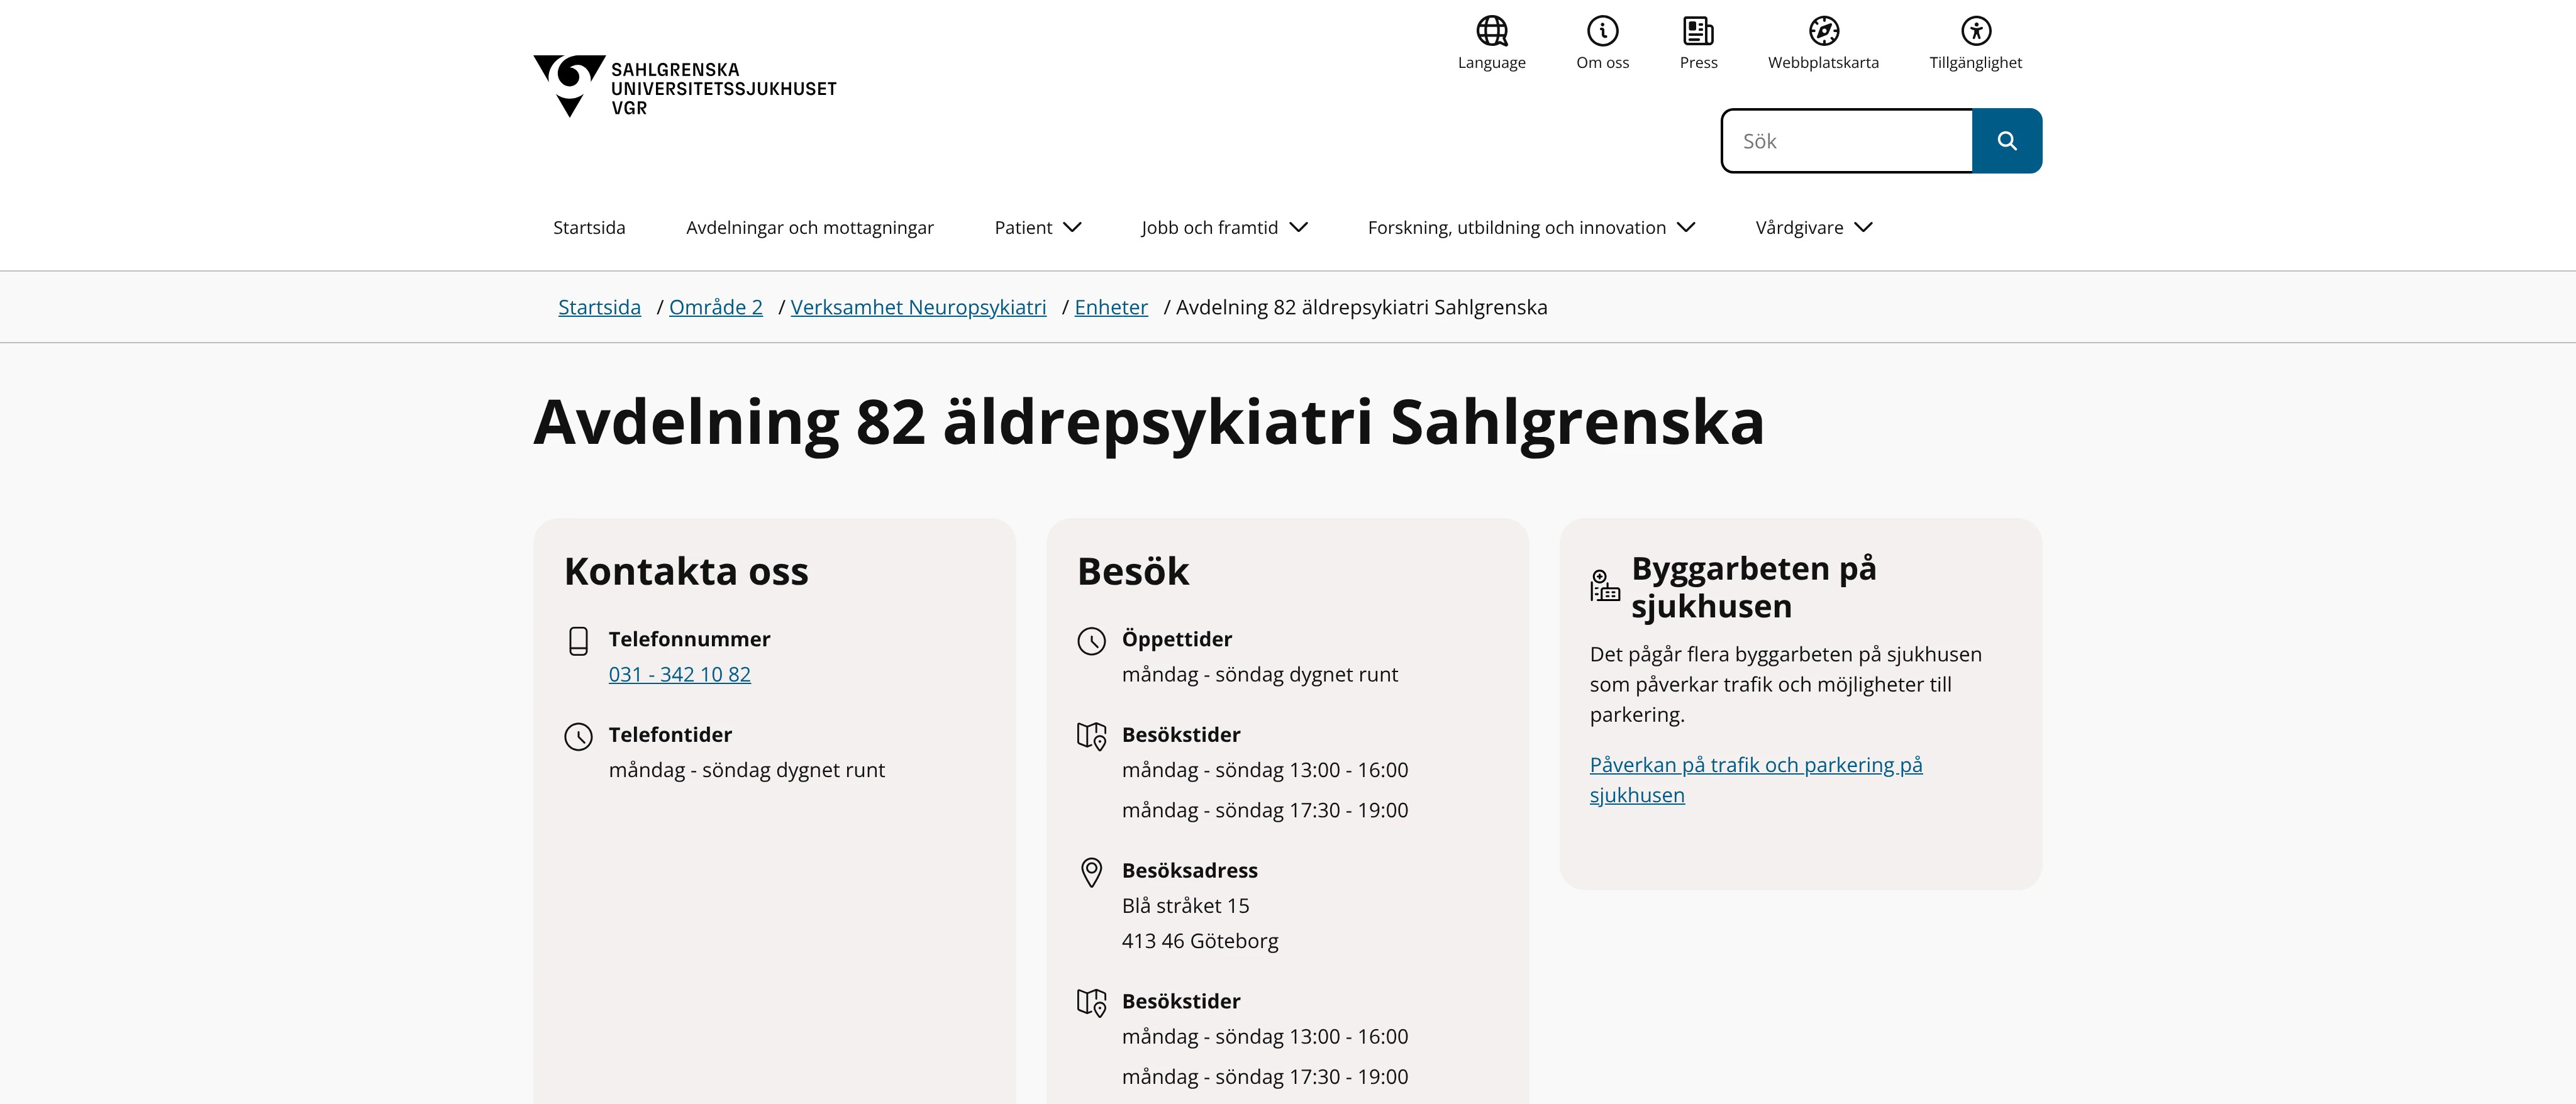Open Verksamhet Neuropsykiatri breadcrumb link
Screen dimensions: 2576x1104
click(x=918, y=307)
